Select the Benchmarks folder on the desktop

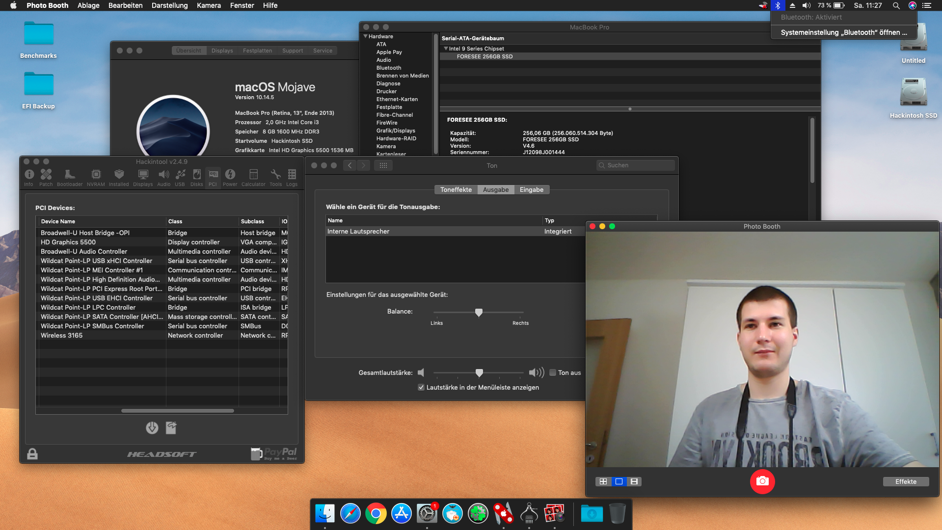pyautogui.click(x=38, y=40)
